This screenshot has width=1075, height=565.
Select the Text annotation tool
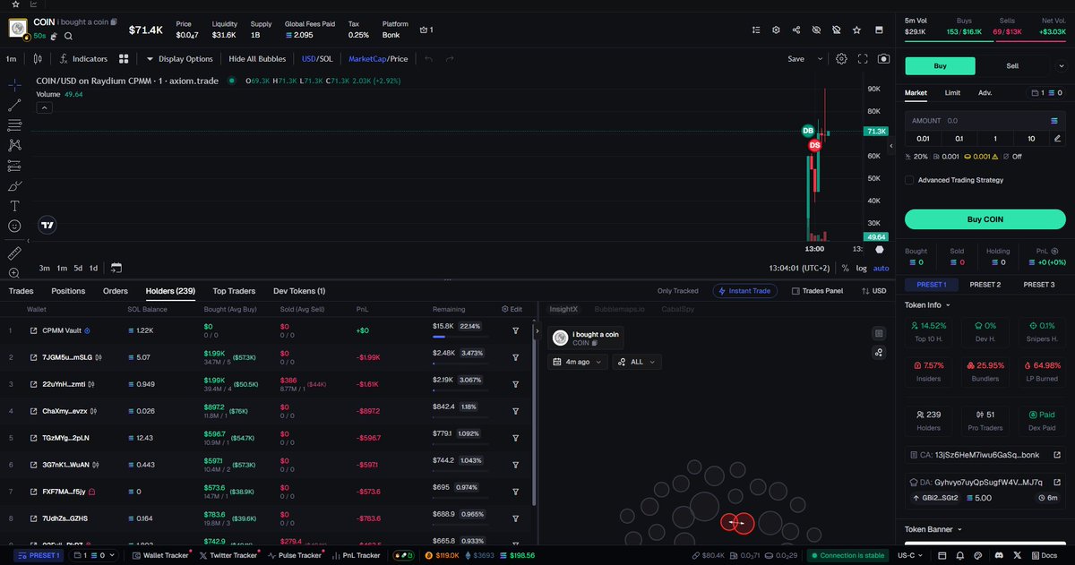(14, 206)
